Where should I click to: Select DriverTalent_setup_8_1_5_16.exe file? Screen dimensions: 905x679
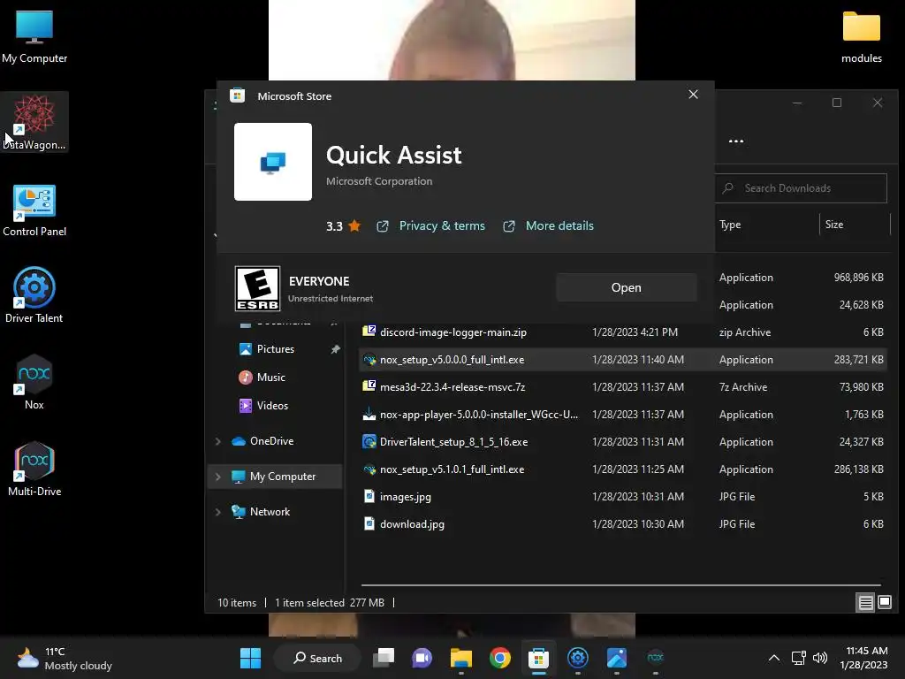click(x=453, y=442)
